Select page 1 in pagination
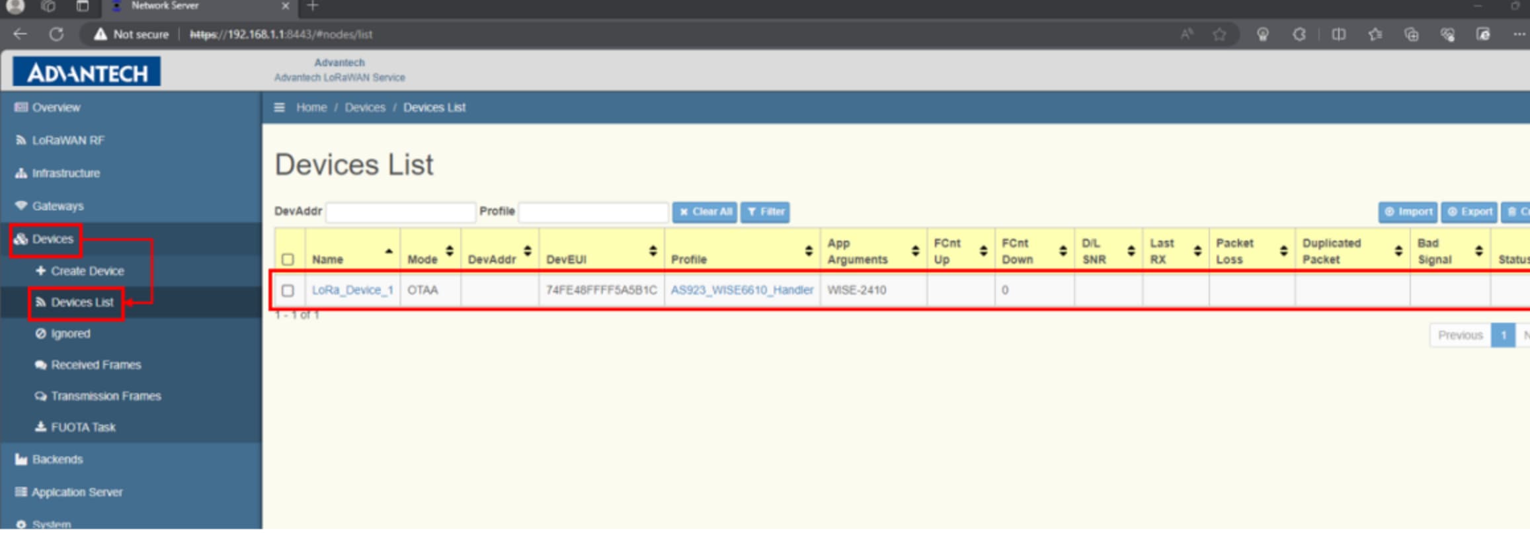This screenshot has height=533, width=1530. pyautogui.click(x=1503, y=335)
